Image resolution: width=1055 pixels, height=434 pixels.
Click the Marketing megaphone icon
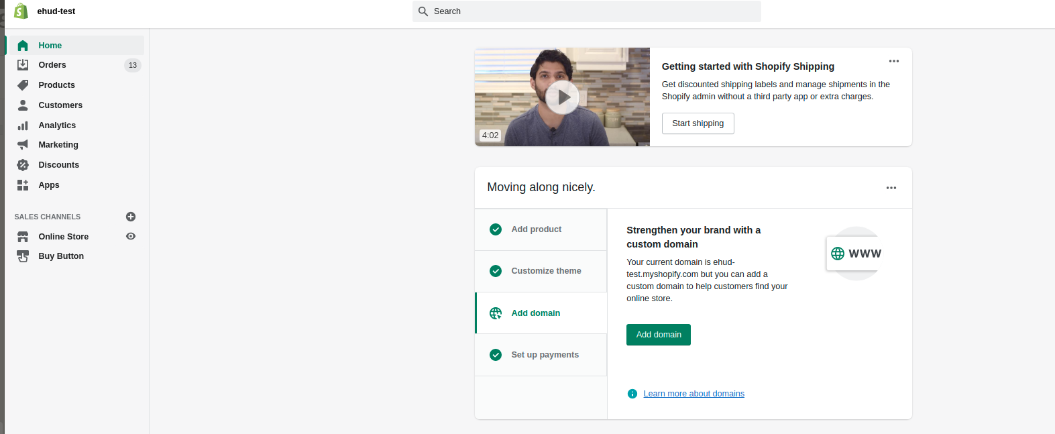point(23,145)
